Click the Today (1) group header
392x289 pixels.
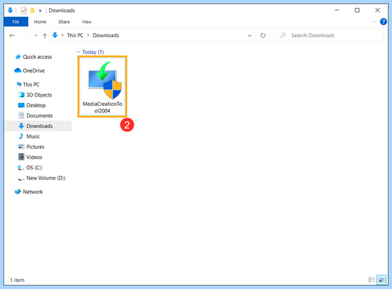click(93, 52)
